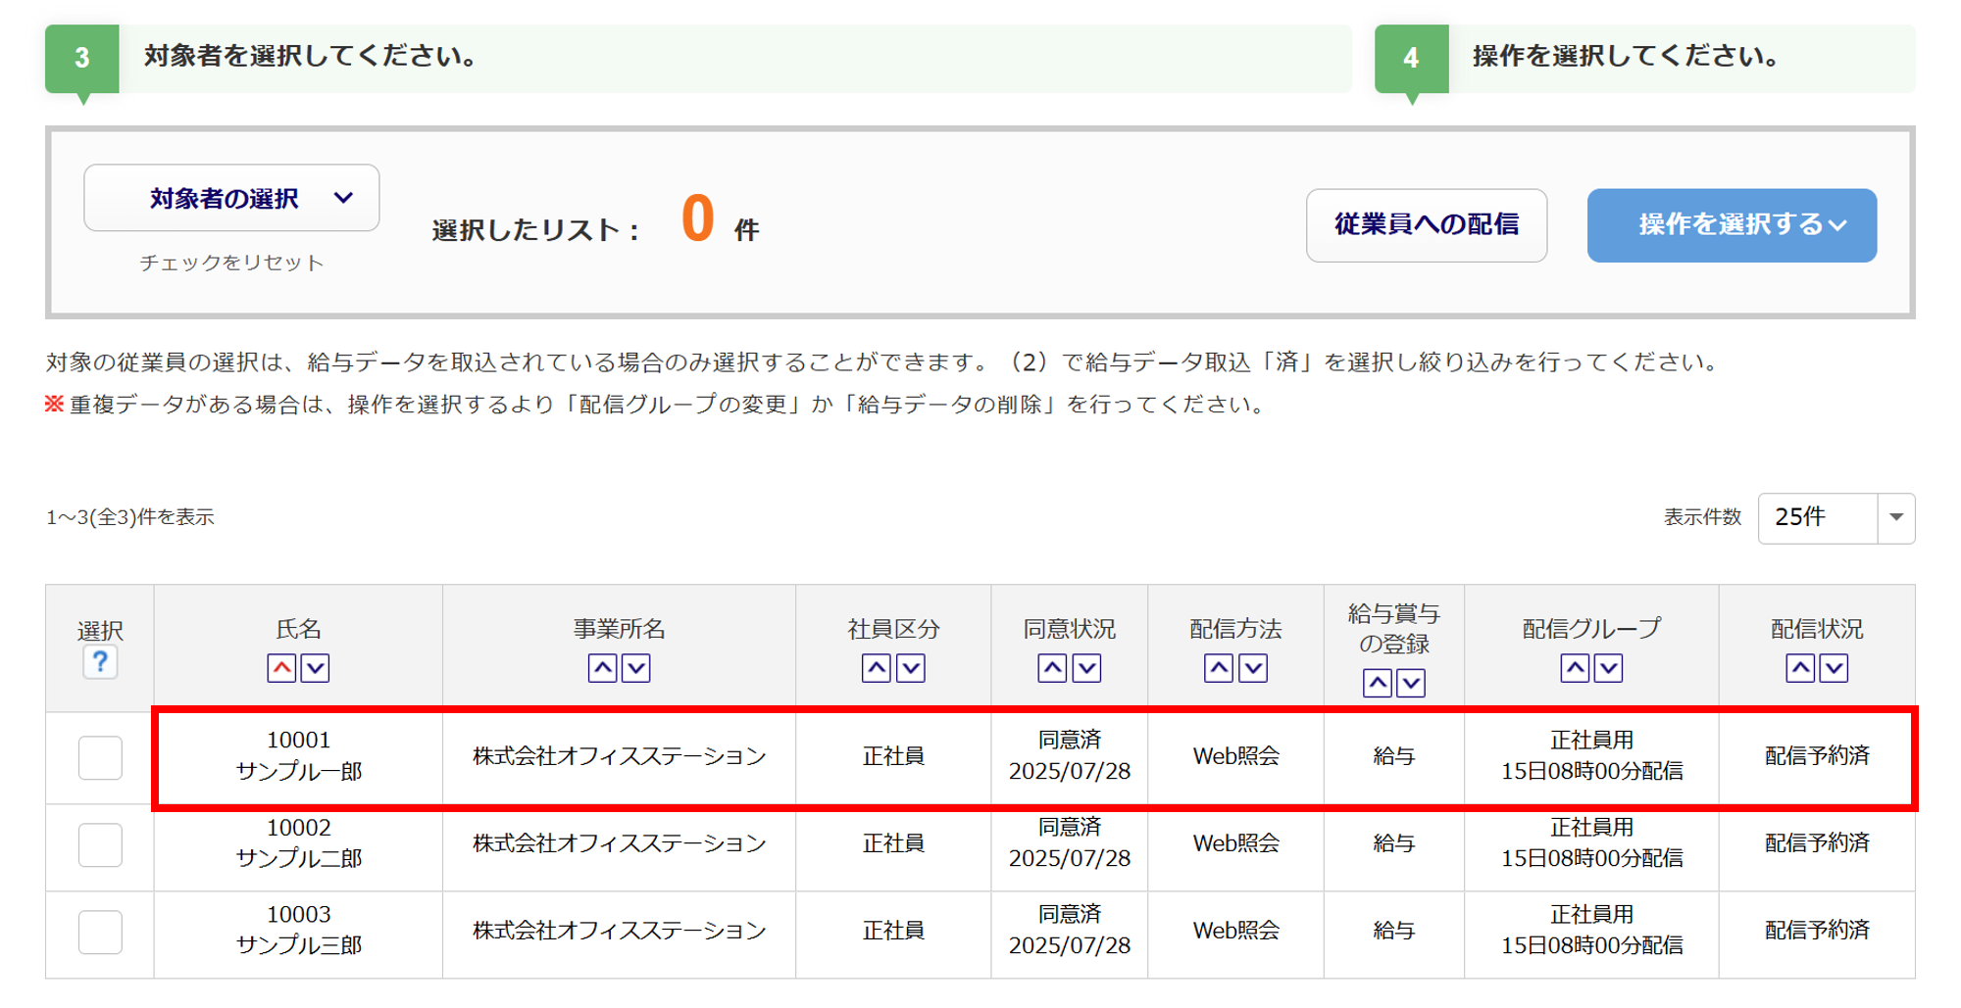Screen dimensions: 1961x1008
Task: Sort 氏名 column ascending
Action: click(x=281, y=668)
